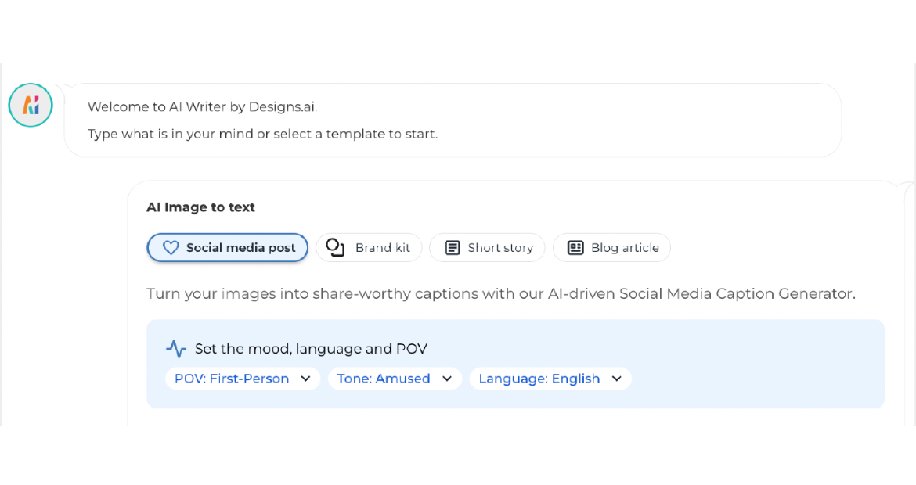Image resolution: width=916 pixels, height=485 pixels.
Task: Expand the POV selector chevron
Action: 305,379
